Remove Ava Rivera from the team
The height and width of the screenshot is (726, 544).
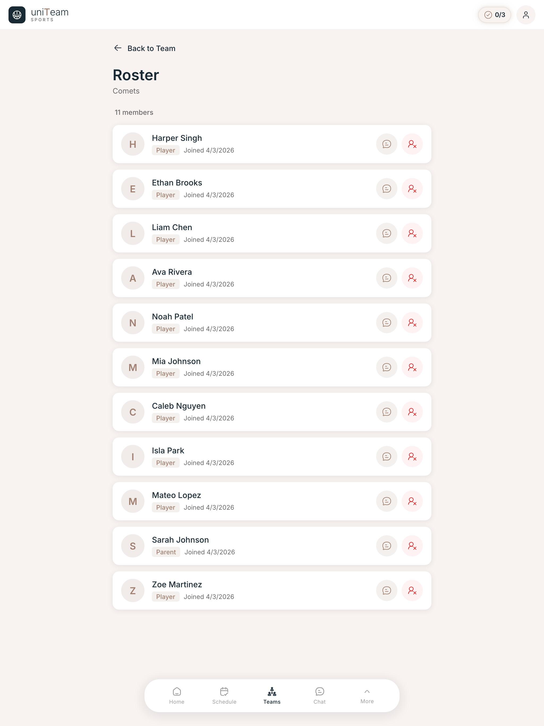[412, 278]
